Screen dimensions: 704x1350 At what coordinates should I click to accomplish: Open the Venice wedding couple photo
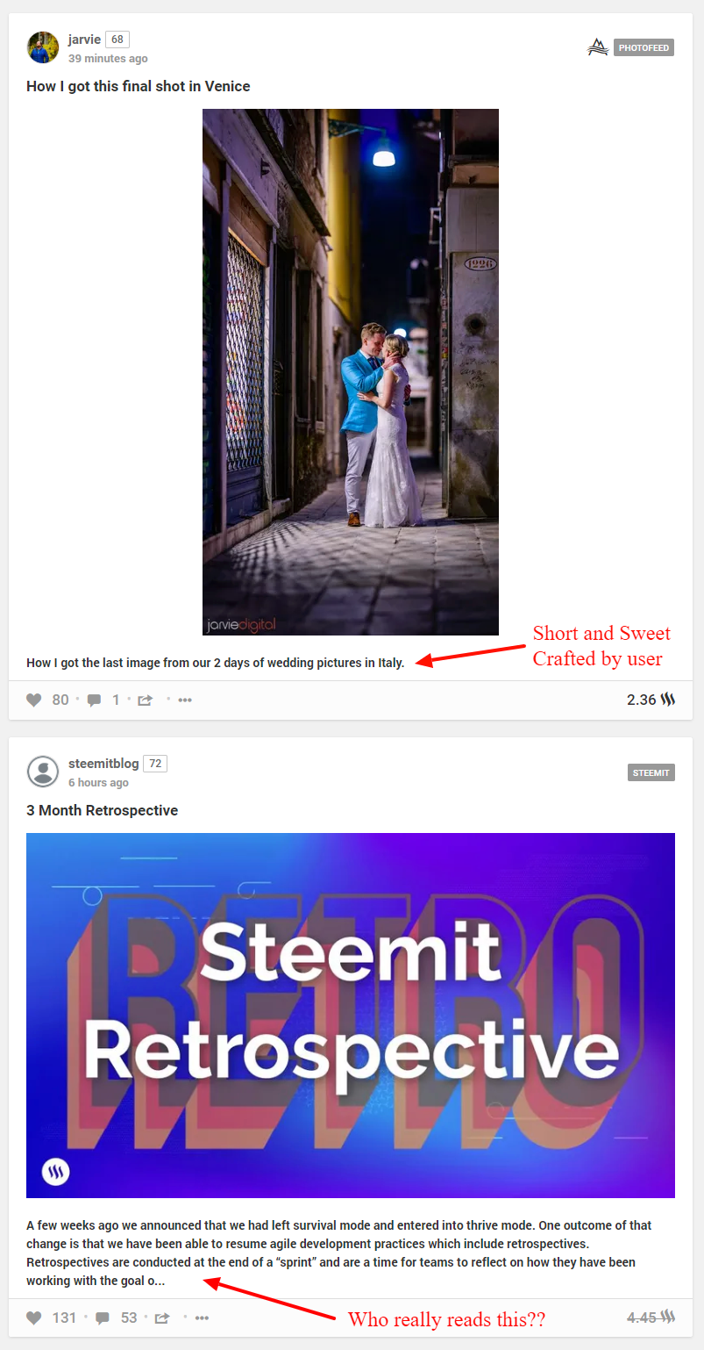pos(351,372)
